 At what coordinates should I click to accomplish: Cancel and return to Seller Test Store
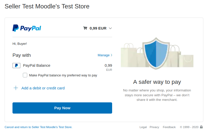click(38, 127)
